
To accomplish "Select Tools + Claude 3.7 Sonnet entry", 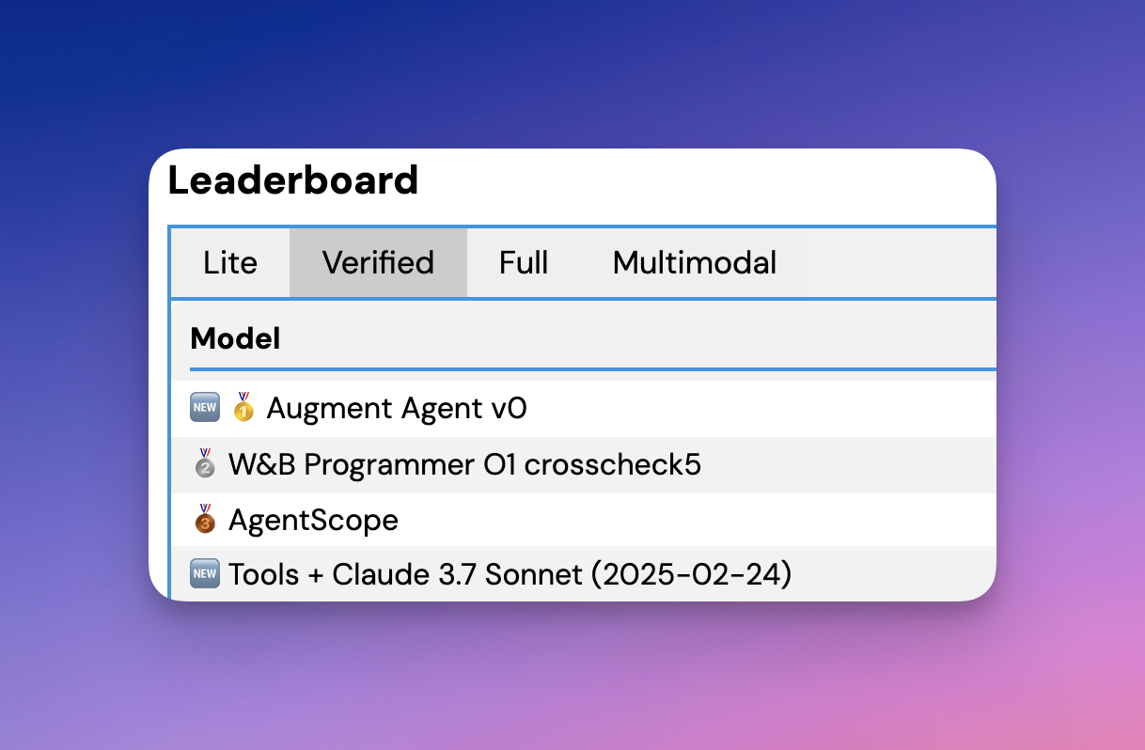I will (x=510, y=573).
